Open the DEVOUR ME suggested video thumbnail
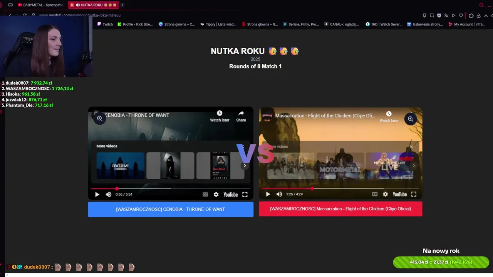The image size is (493, 277). point(121,166)
